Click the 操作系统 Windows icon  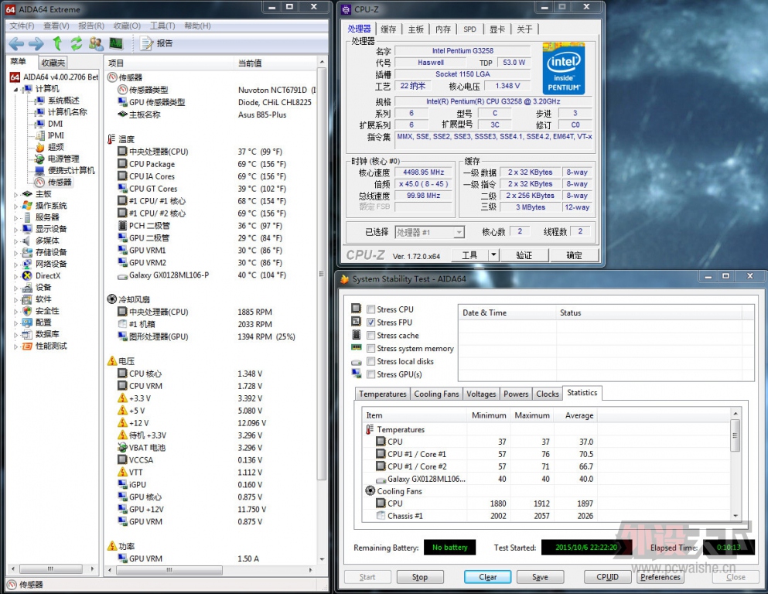click(x=27, y=206)
